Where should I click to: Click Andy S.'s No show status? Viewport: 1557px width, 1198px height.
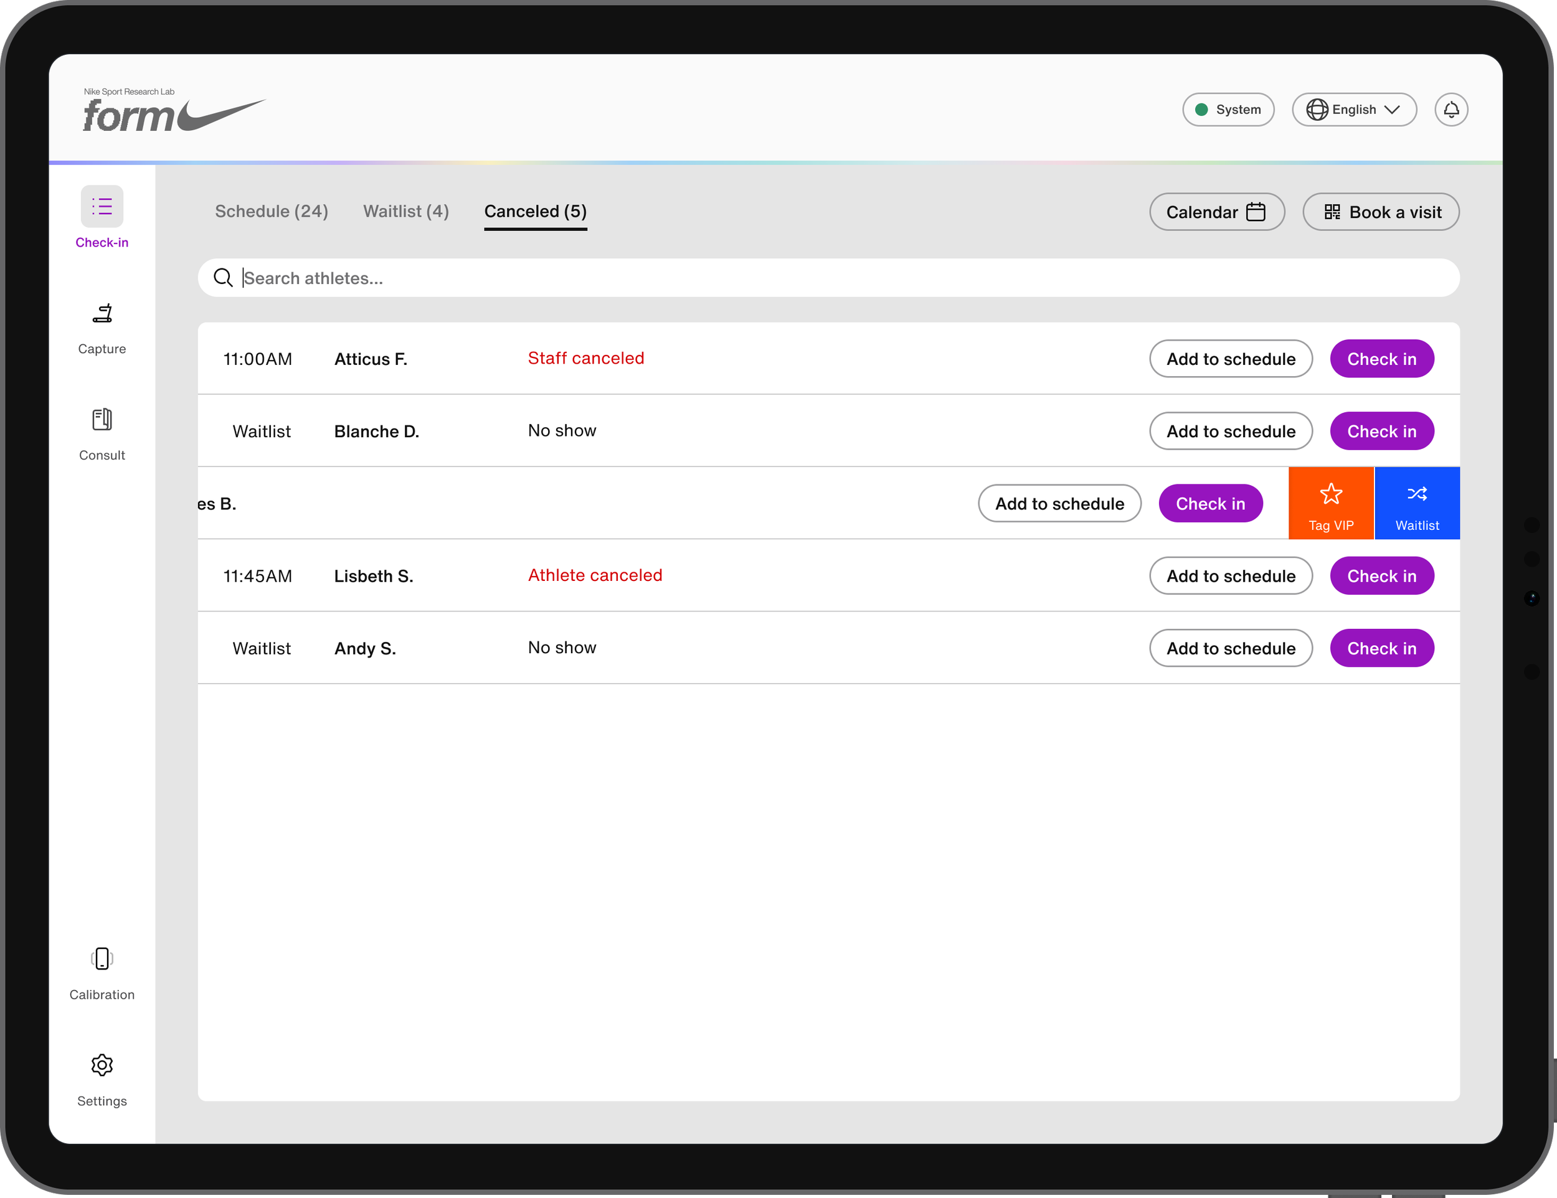tap(562, 647)
